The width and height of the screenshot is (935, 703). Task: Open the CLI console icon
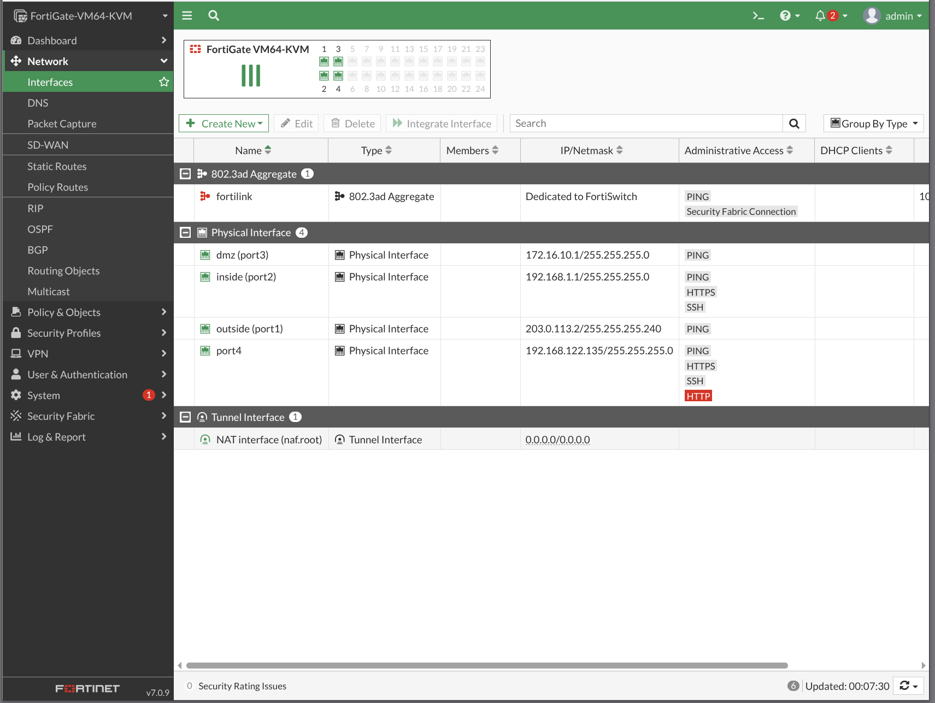point(758,16)
